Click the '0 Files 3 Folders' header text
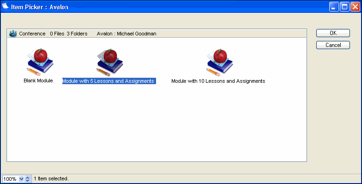 click(69, 34)
